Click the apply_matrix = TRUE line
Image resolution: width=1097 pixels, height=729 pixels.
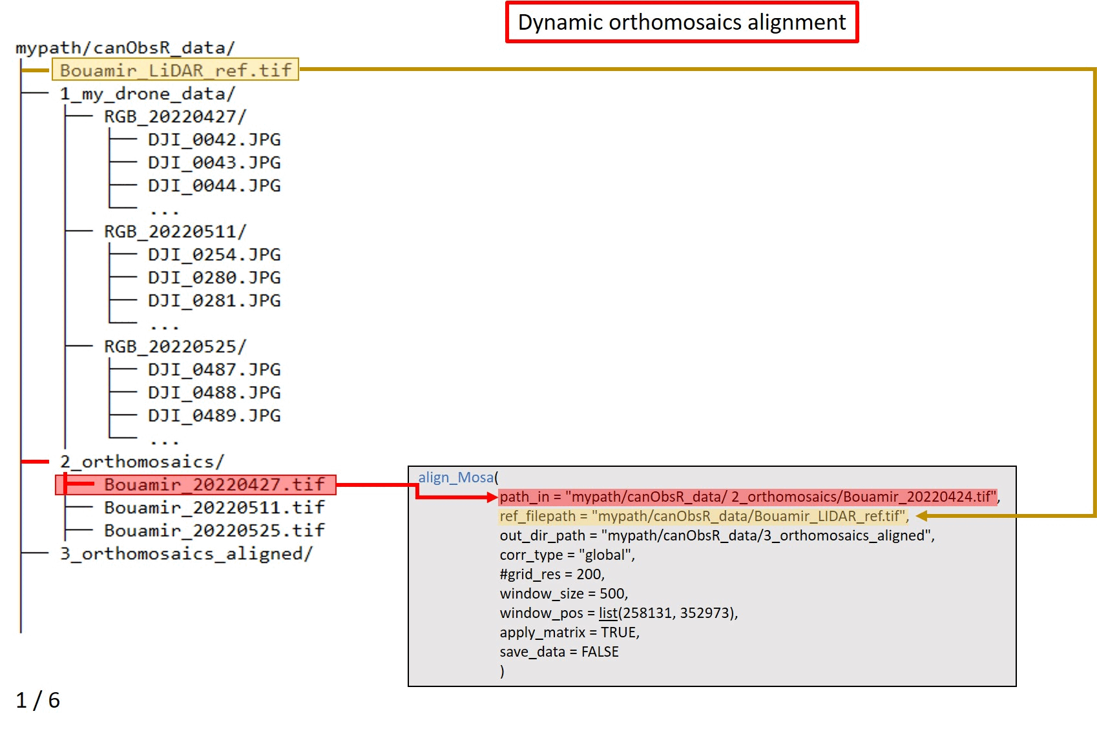coord(569,632)
